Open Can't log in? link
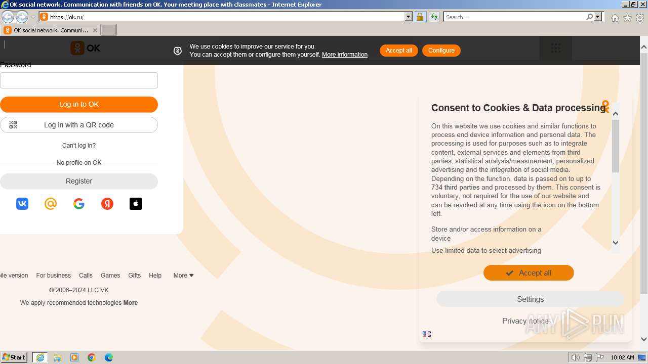The width and height of the screenshot is (648, 364). (79, 146)
